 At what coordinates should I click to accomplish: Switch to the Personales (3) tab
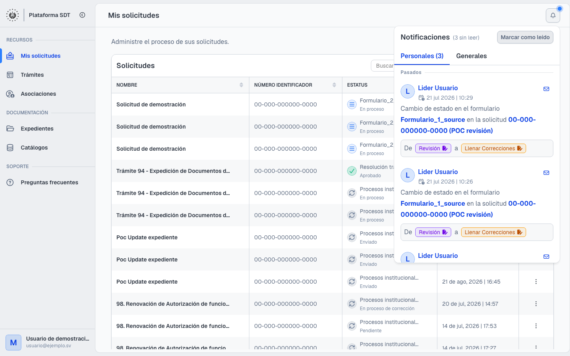(x=422, y=56)
